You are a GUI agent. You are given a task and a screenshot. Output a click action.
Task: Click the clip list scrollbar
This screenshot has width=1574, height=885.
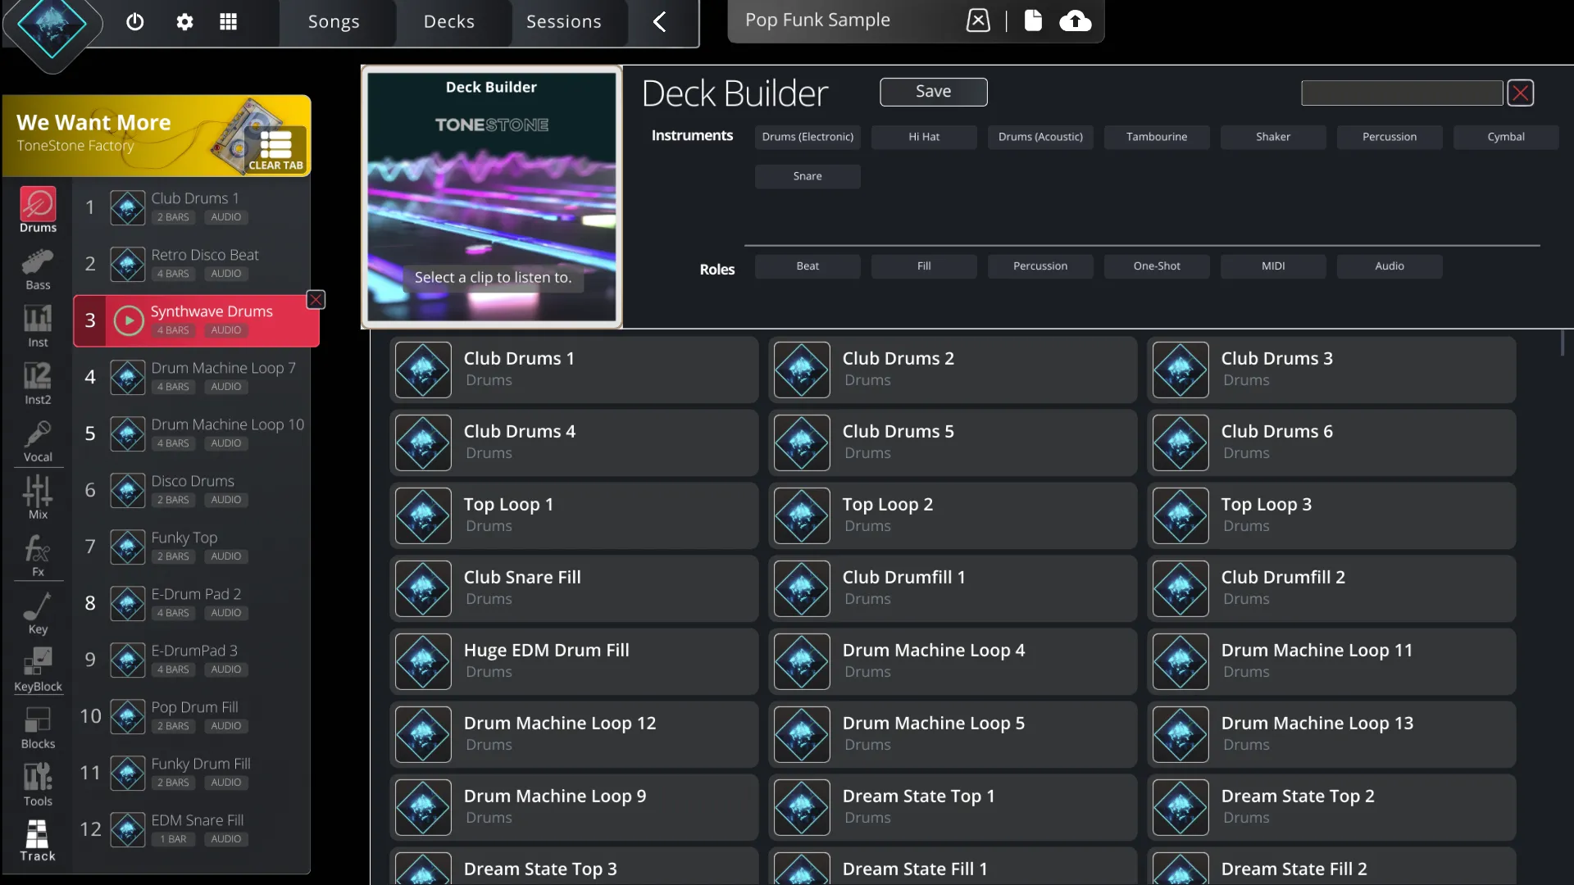(1563, 344)
